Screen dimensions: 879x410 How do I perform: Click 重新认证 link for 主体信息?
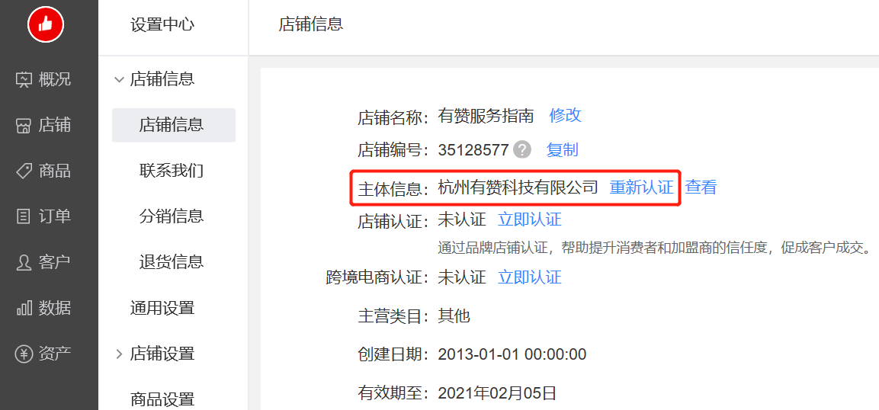click(x=641, y=187)
